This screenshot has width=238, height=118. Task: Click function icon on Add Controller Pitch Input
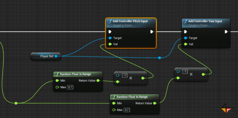tap(110, 21)
